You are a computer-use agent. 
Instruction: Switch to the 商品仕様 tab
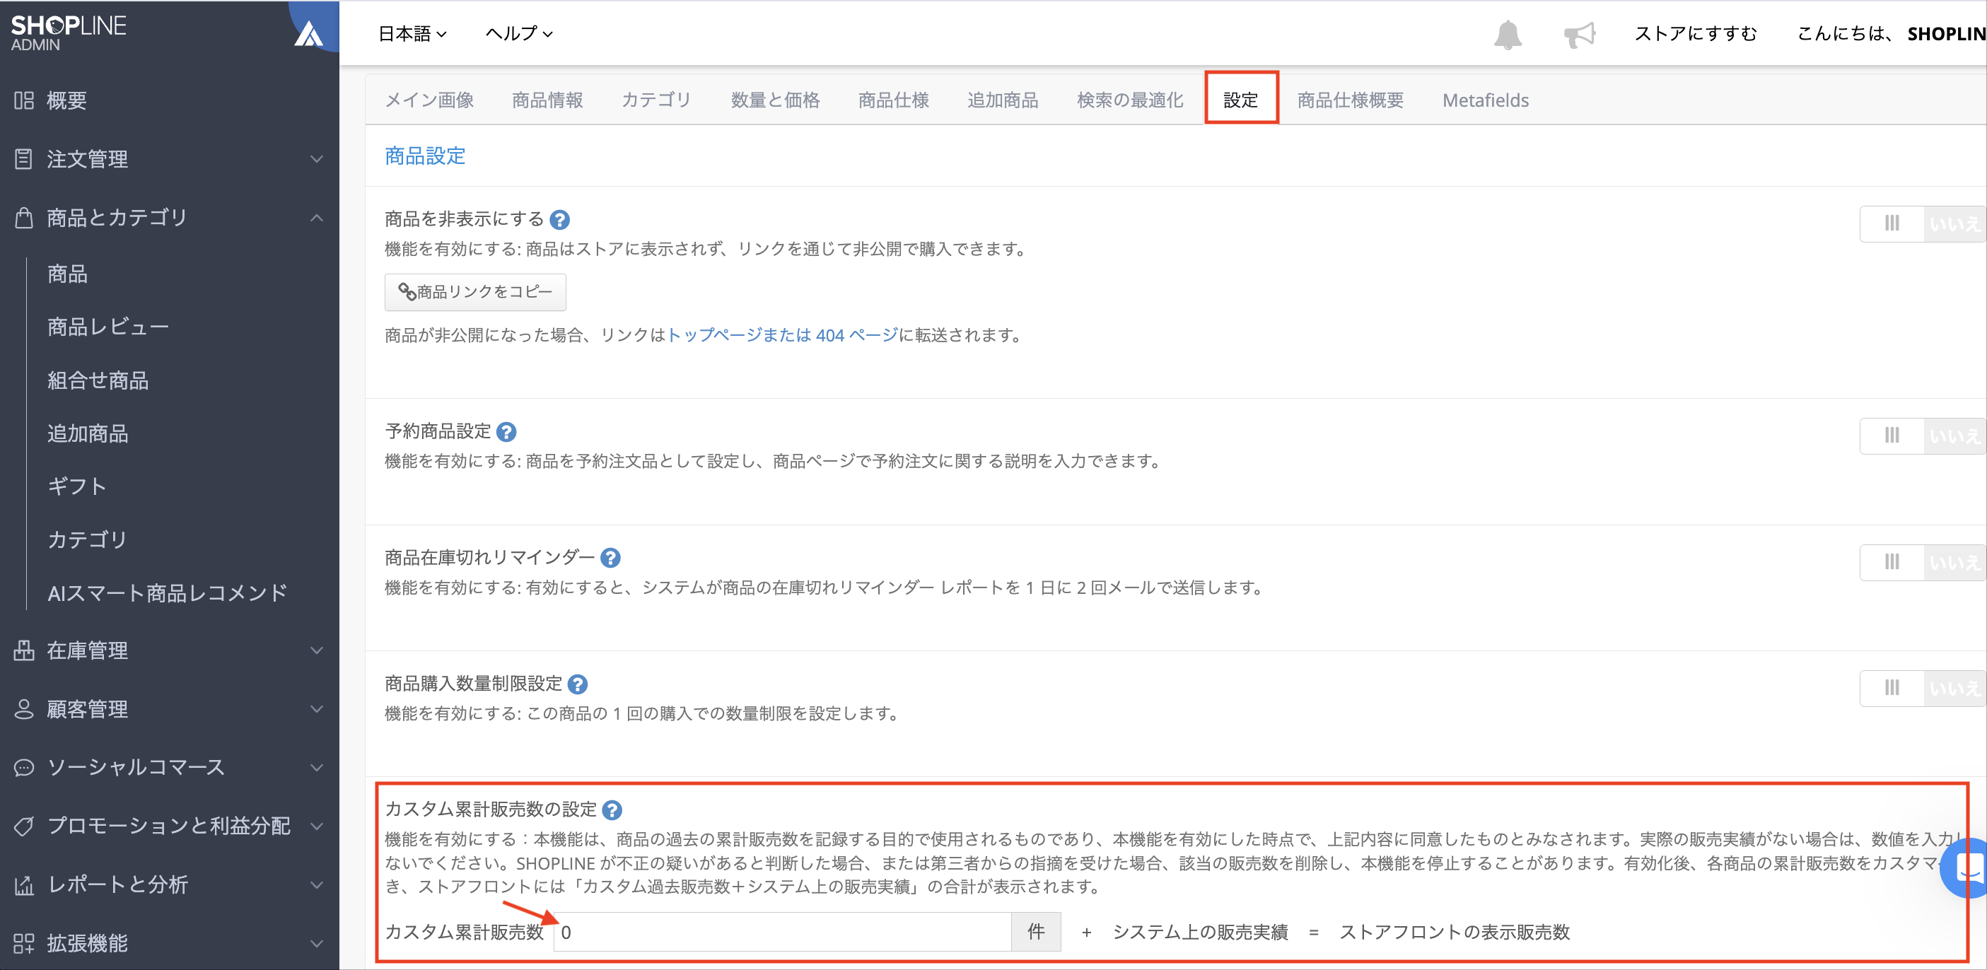(893, 100)
